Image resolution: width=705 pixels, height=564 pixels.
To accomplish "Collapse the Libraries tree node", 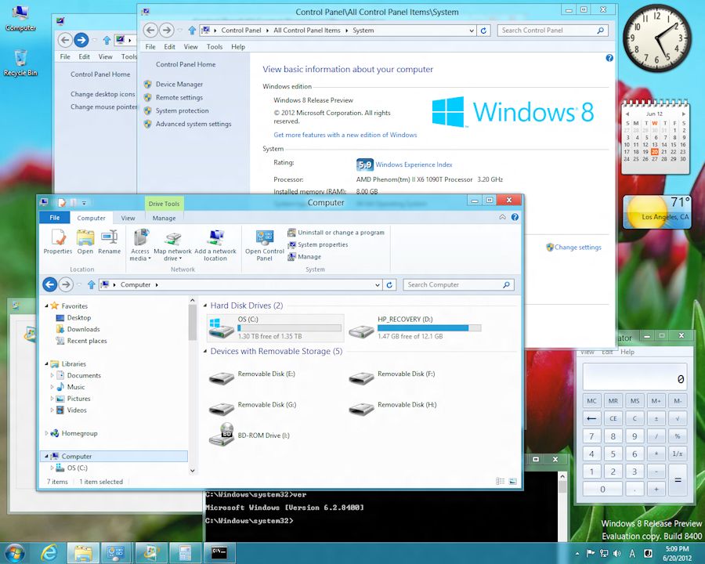I will 46,363.
